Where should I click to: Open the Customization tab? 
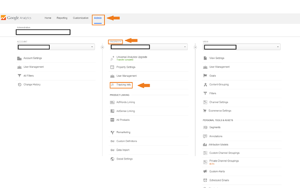click(x=80, y=18)
